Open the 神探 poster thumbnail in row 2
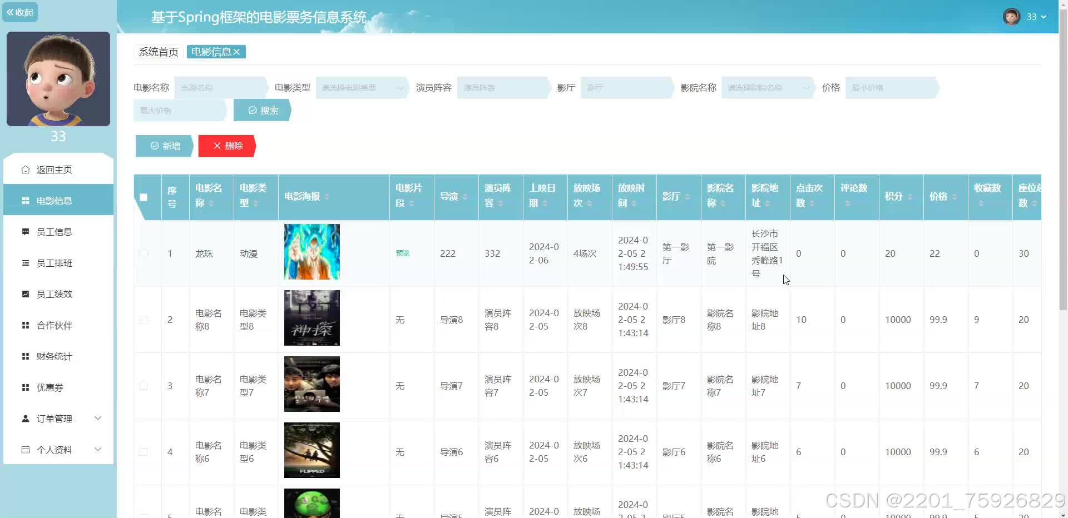The width and height of the screenshot is (1068, 518). 312,318
